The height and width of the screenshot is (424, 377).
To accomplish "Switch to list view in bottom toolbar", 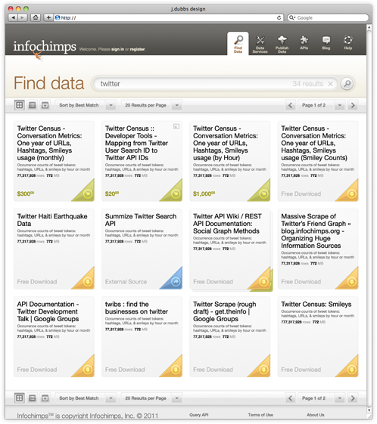I will point(33,398).
